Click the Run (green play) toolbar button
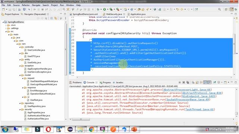 (x=105, y=9)
